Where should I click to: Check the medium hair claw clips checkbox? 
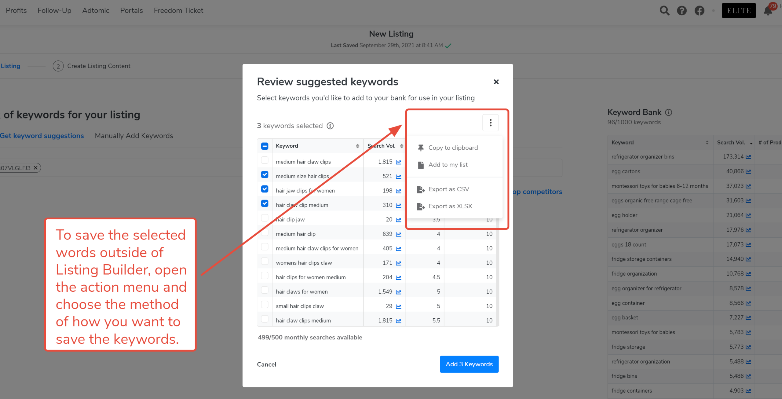[265, 160]
